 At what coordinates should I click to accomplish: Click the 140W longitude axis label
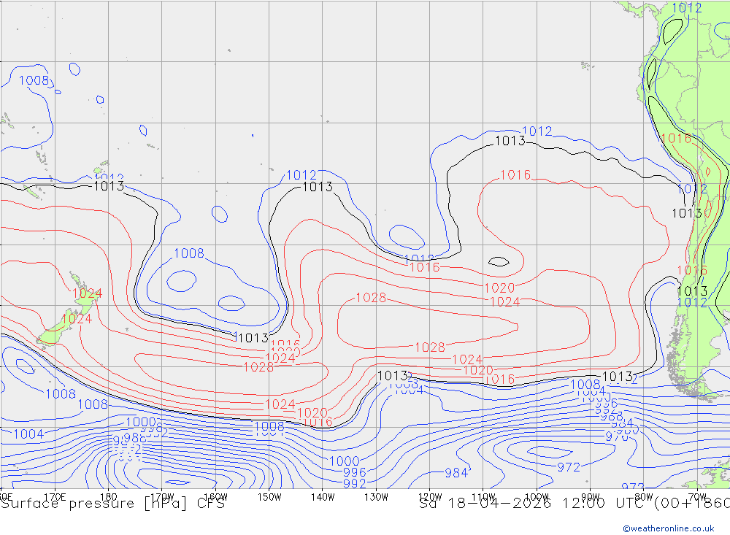click(x=323, y=497)
